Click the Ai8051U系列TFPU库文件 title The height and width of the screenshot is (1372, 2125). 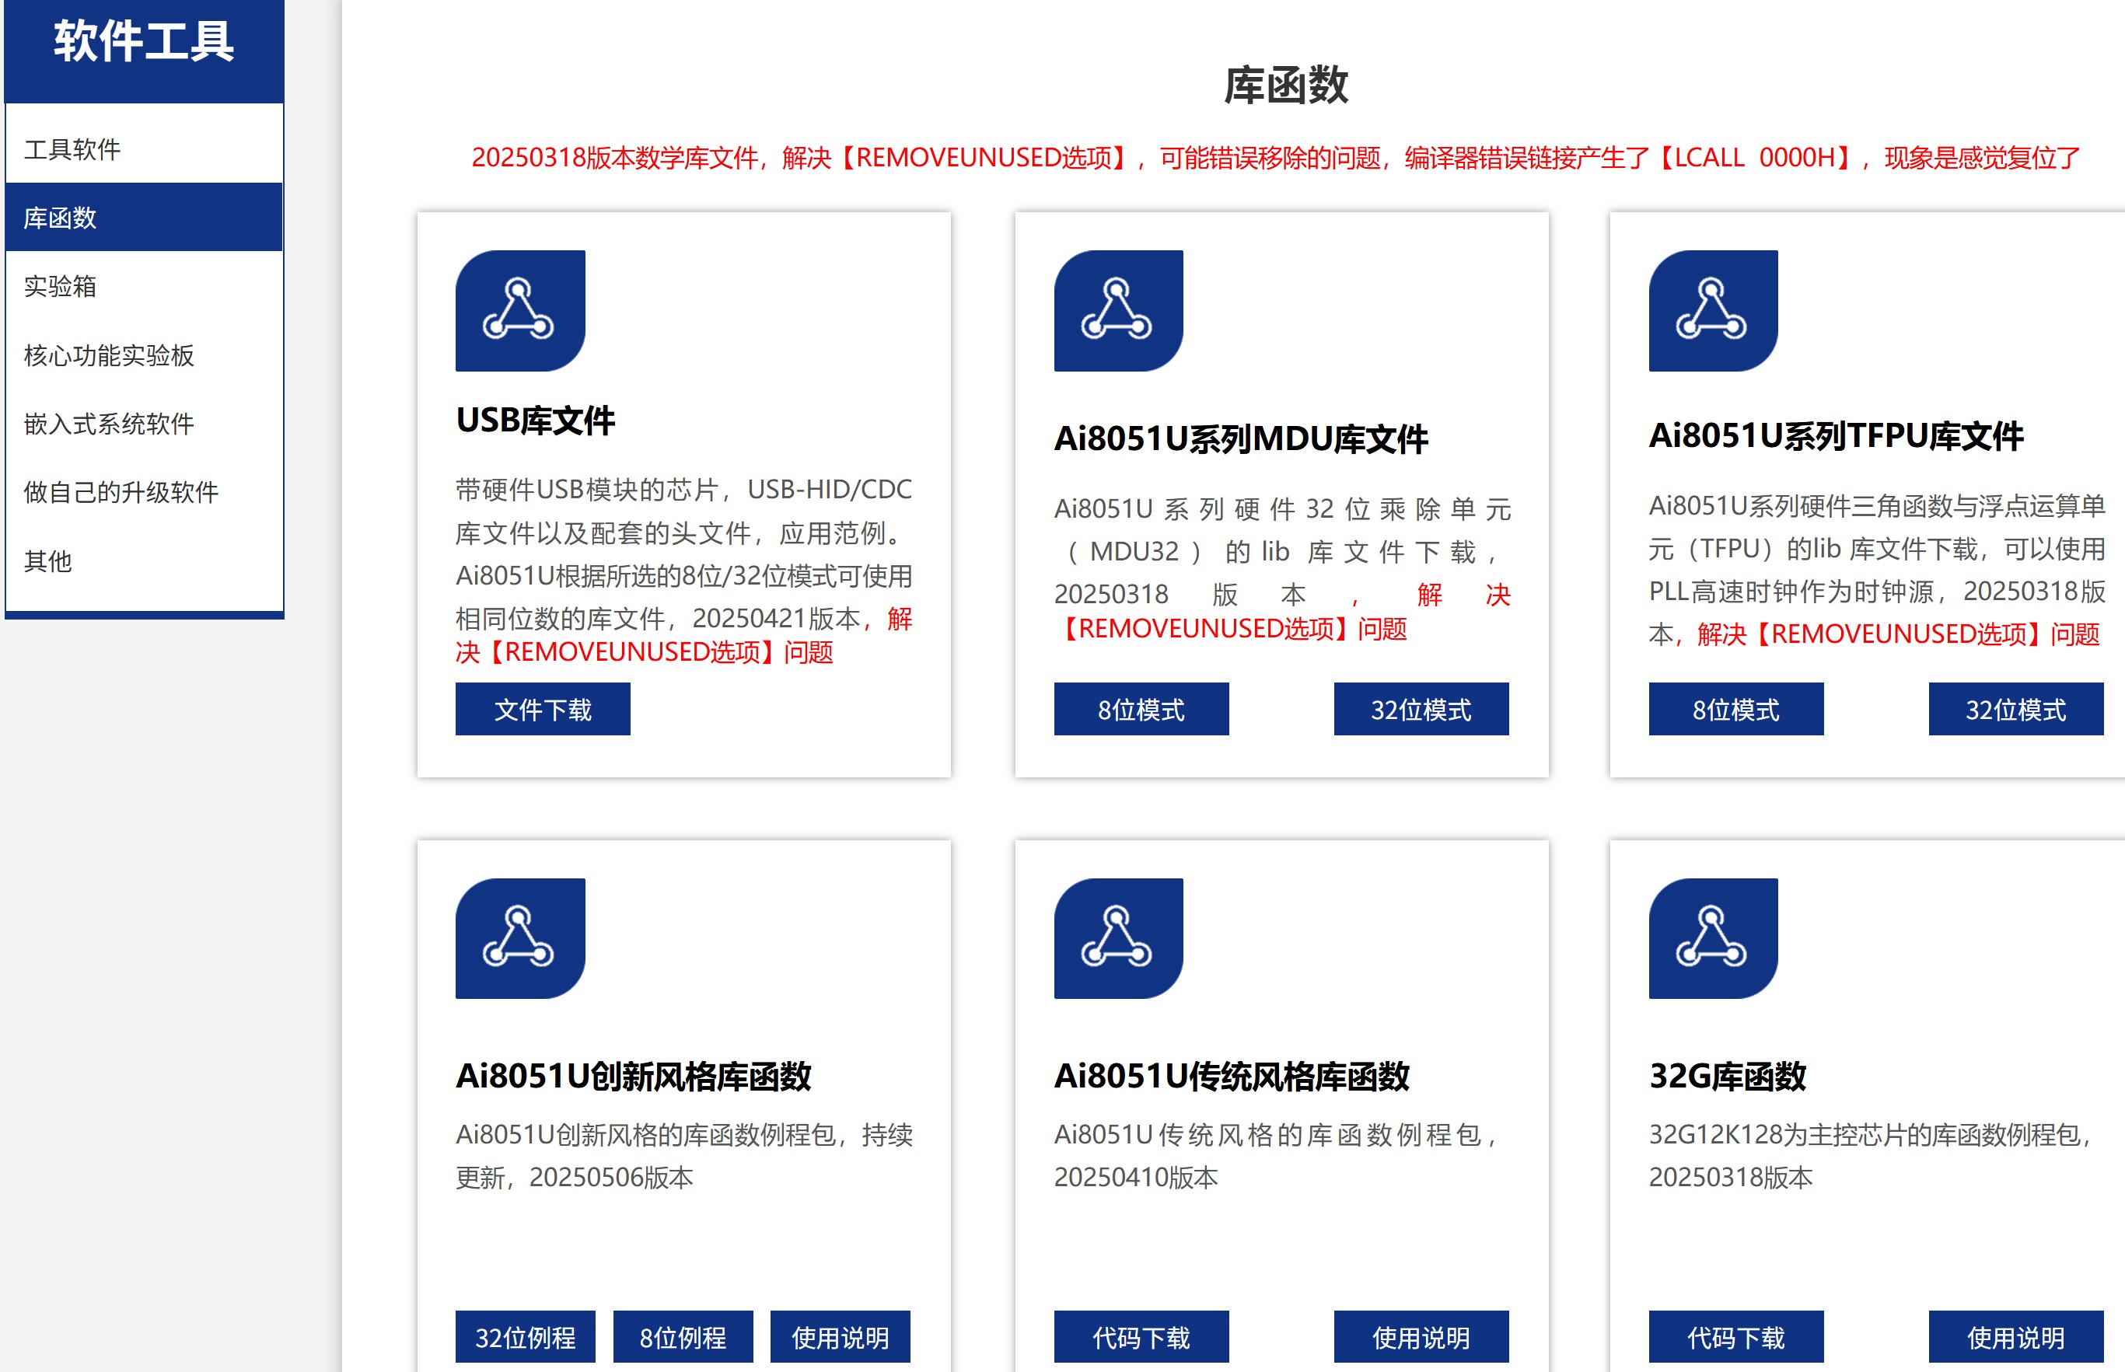(1836, 435)
